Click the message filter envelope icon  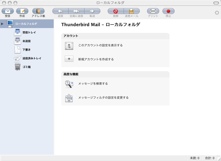69,98
